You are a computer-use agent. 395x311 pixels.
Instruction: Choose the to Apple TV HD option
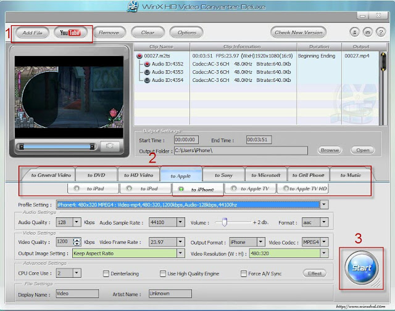coord(286,188)
